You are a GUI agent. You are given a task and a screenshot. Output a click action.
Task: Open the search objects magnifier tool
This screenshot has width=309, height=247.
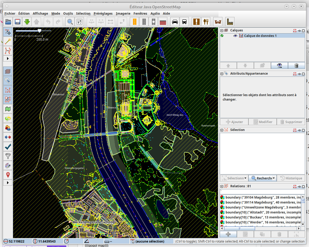coord(70,22)
